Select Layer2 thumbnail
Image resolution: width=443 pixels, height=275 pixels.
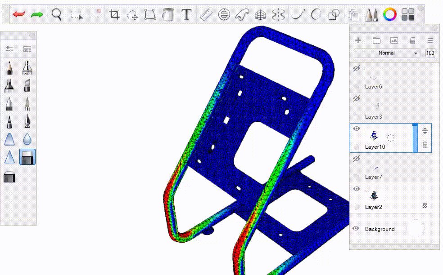pyautogui.click(x=374, y=195)
